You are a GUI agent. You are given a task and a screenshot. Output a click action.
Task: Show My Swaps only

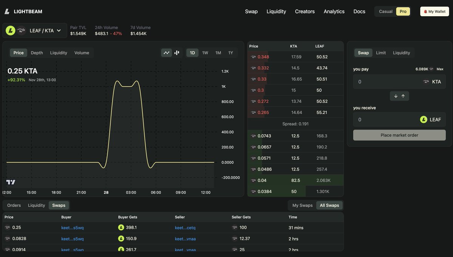(303, 205)
